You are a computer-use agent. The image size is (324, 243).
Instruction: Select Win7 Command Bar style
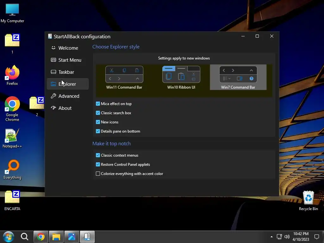click(x=238, y=78)
